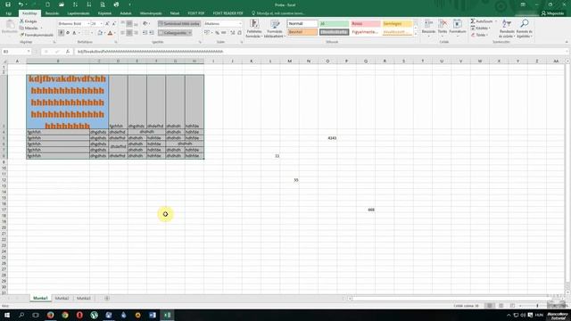The image size is (571, 321).
Task: Switch to the Nézet ribbon tab
Action: pyautogui.click(x=175, y=13)
